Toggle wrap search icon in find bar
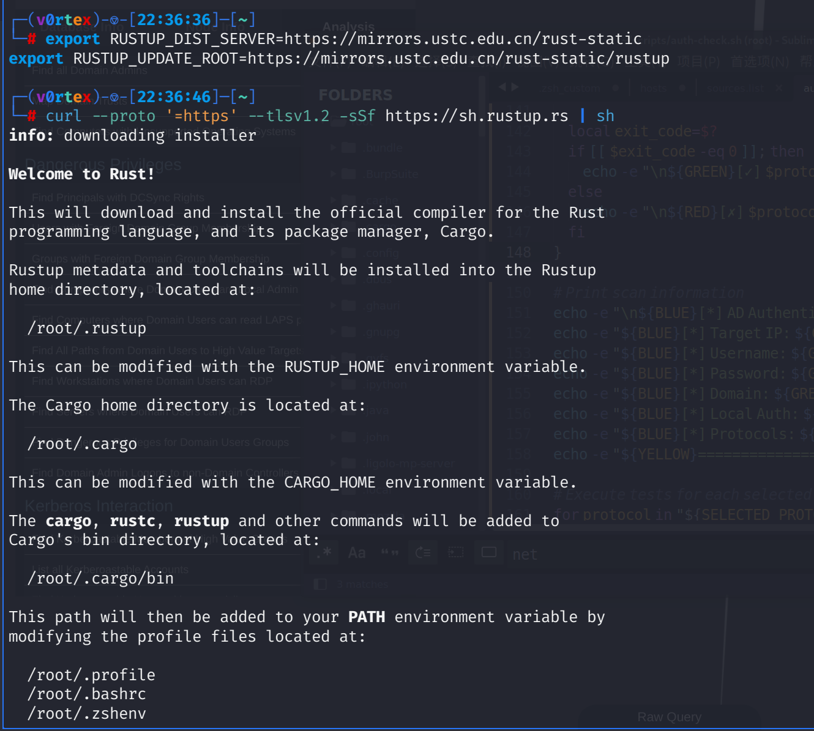Screen dimensions: 814x731 click(423, 553)
